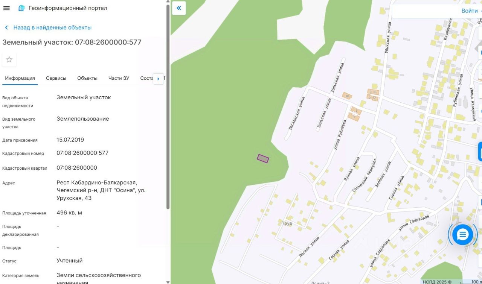This screenshot has height=284, width=482.
Task: Click the Рубиновая улица map label
Action: coord(458,91)
